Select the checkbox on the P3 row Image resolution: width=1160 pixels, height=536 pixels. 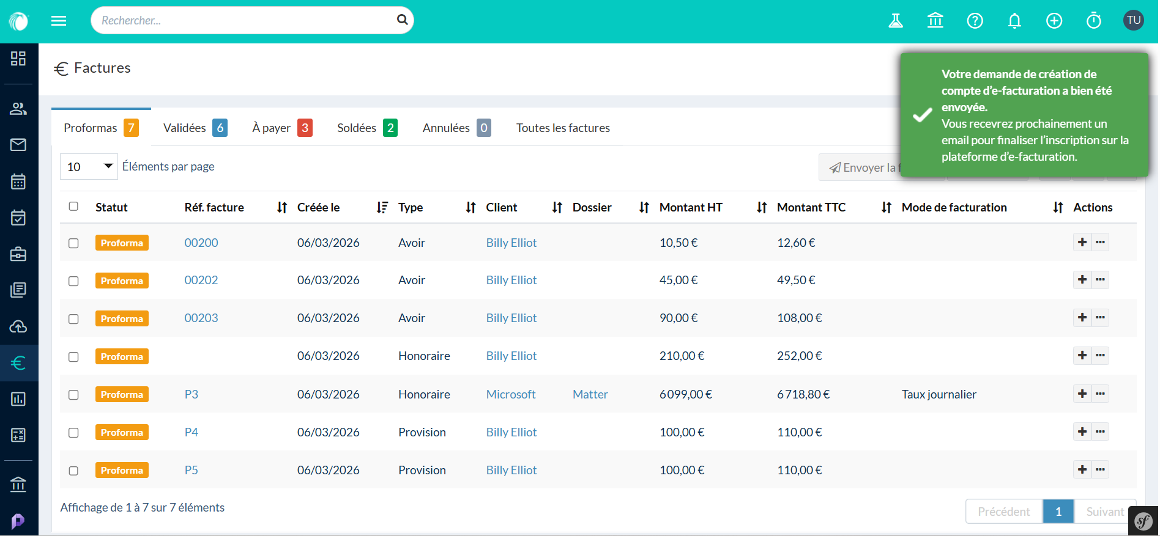(73, 395)
